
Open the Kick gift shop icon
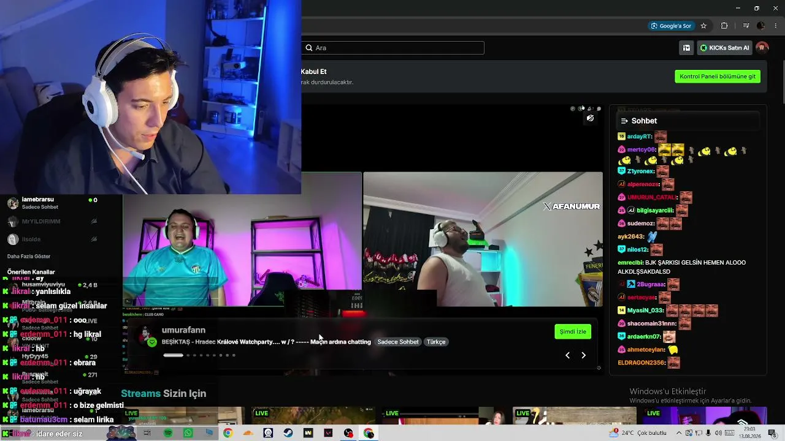(x=686, y=48)
